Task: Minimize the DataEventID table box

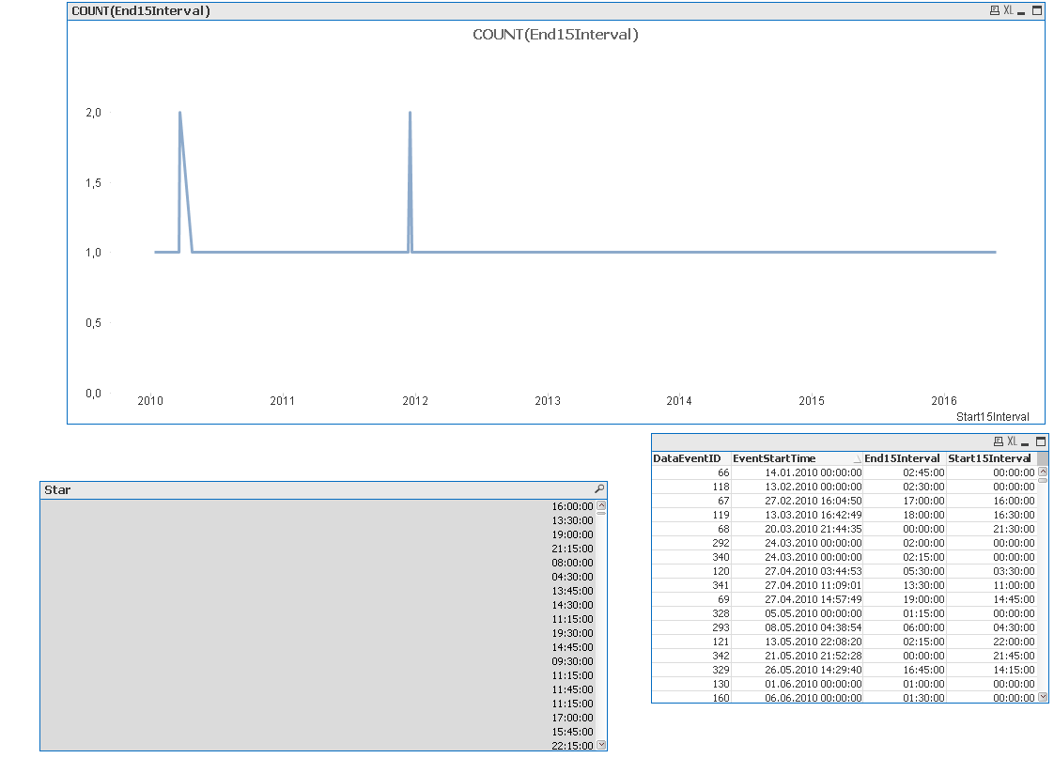Action: [x=1025, y=442]
